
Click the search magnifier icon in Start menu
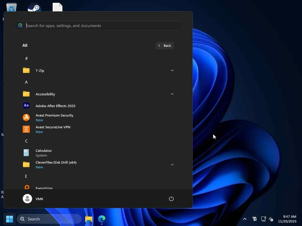pos(20,26)
